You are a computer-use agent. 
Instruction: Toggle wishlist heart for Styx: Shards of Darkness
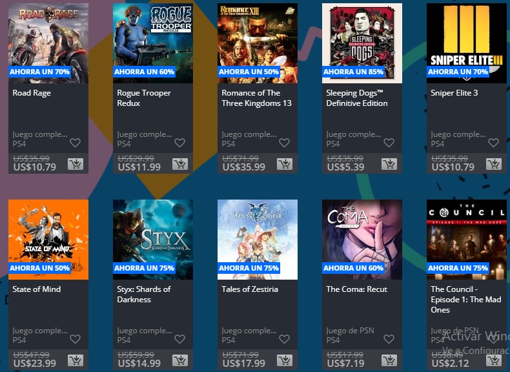coord(180,339)
